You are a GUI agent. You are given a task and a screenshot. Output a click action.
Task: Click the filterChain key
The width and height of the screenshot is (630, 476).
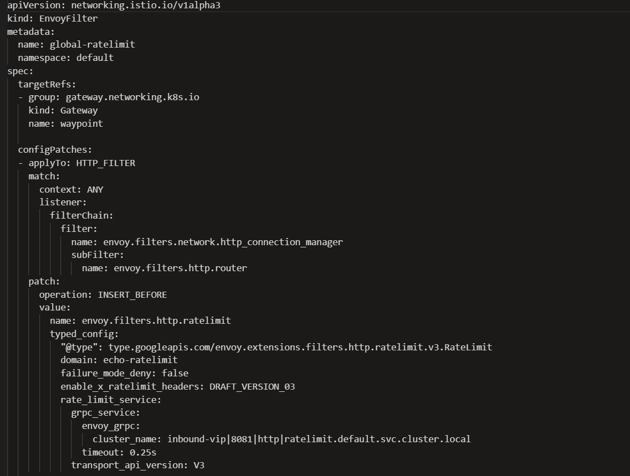[x=81, y=215]
